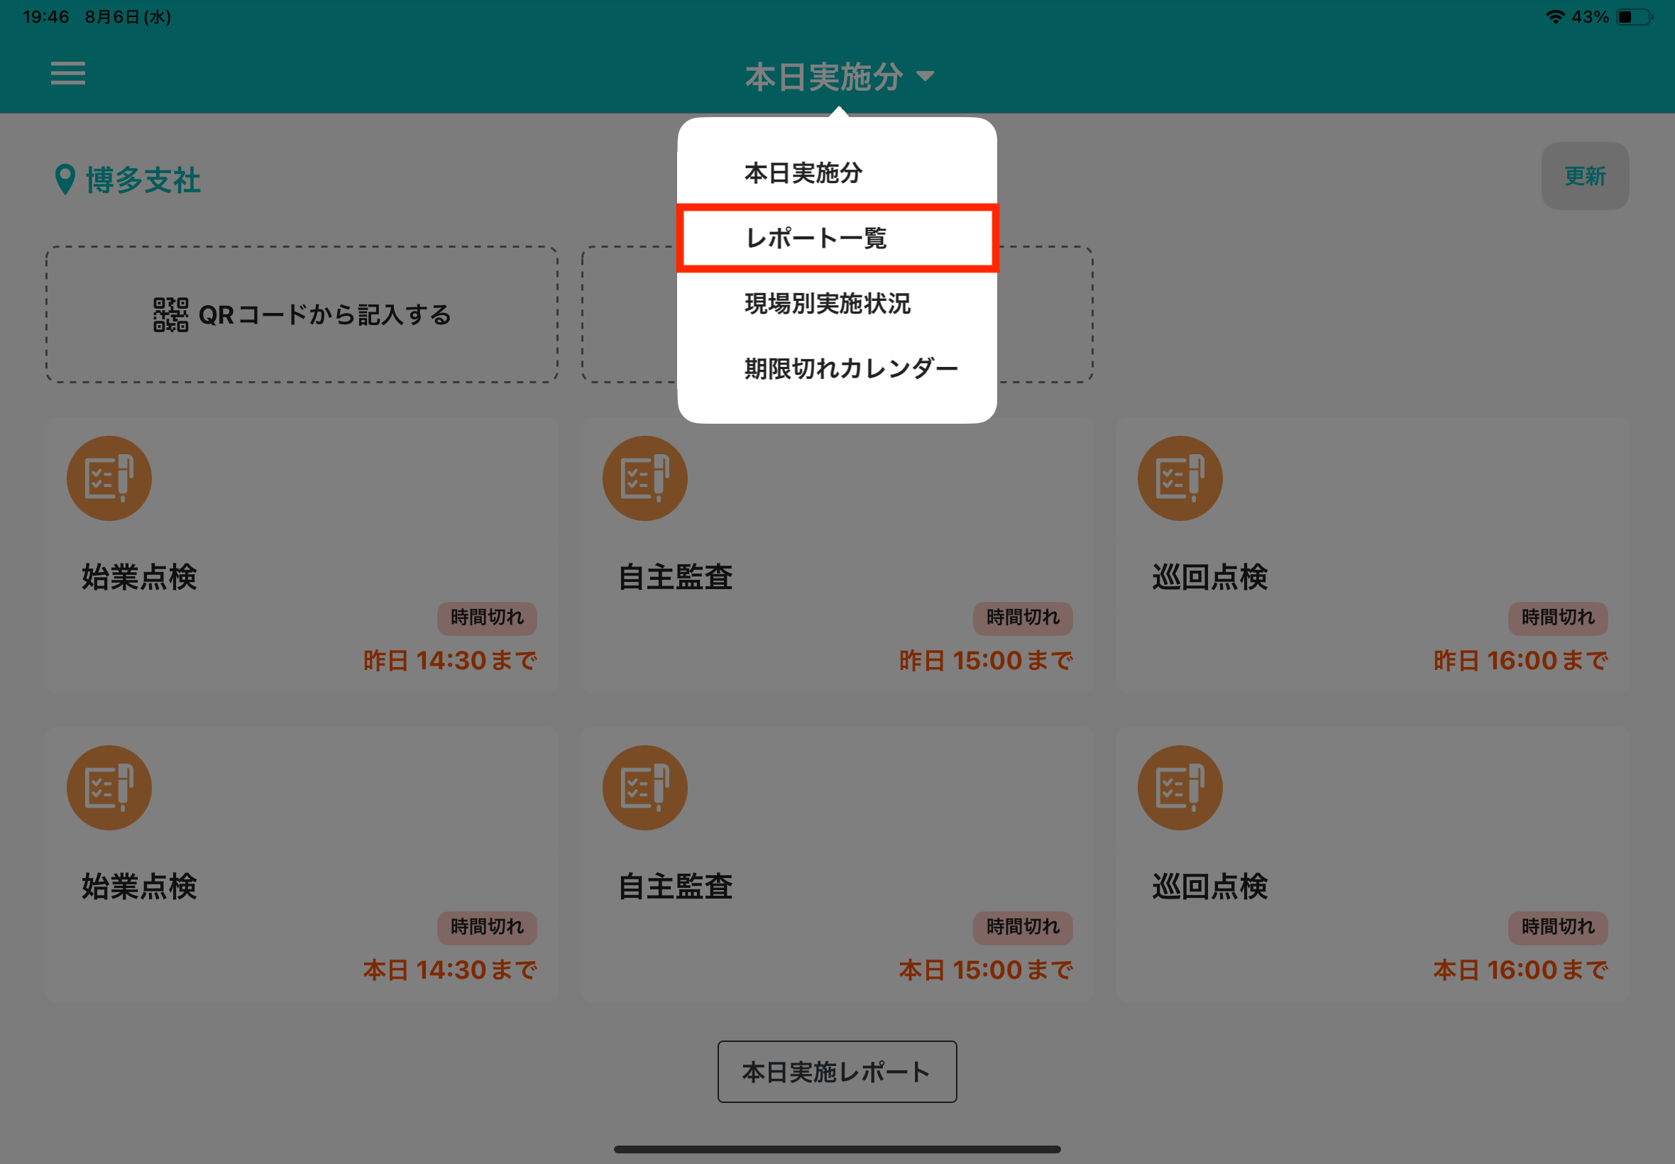This screenshot has width=1675, height=1164.
Task: Tap QRコードから記入する box
Action: [302, 314]
